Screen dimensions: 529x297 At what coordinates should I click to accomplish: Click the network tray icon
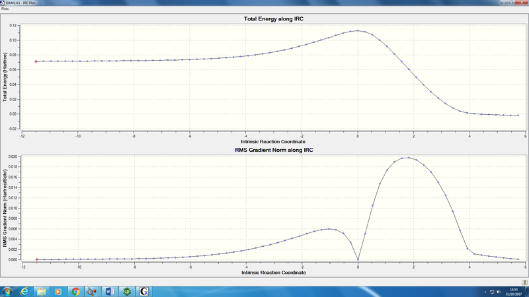click(x=492, y=292)
